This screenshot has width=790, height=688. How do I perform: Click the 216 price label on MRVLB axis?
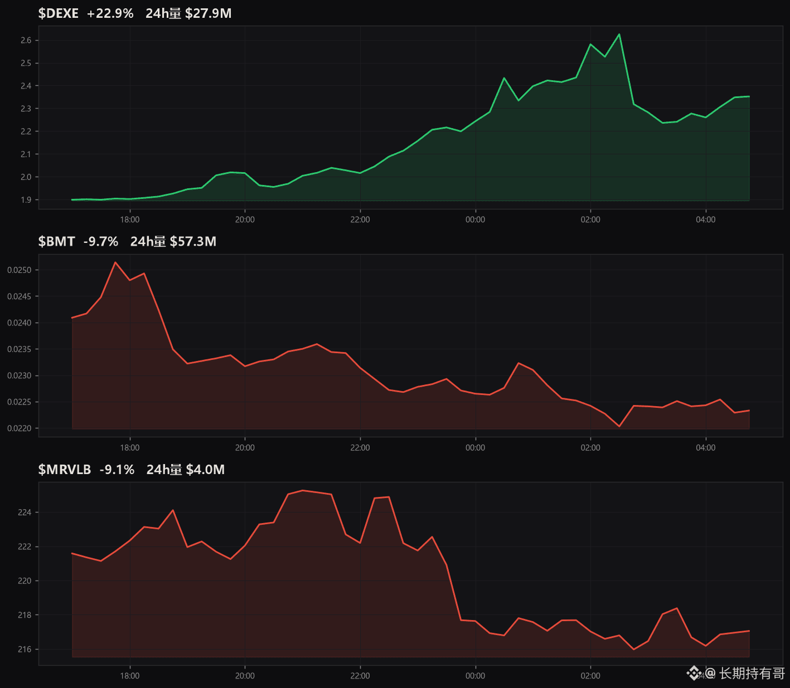click(x=25, y=650)
